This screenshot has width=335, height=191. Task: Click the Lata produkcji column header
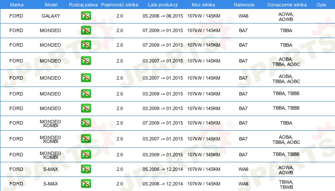(163, 5)
